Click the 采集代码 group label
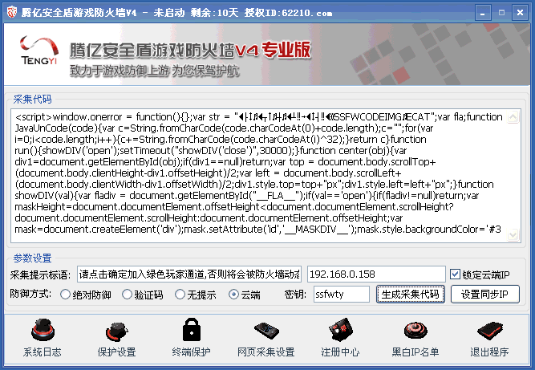This screenshot has width=535, height=370. (32, 100)
